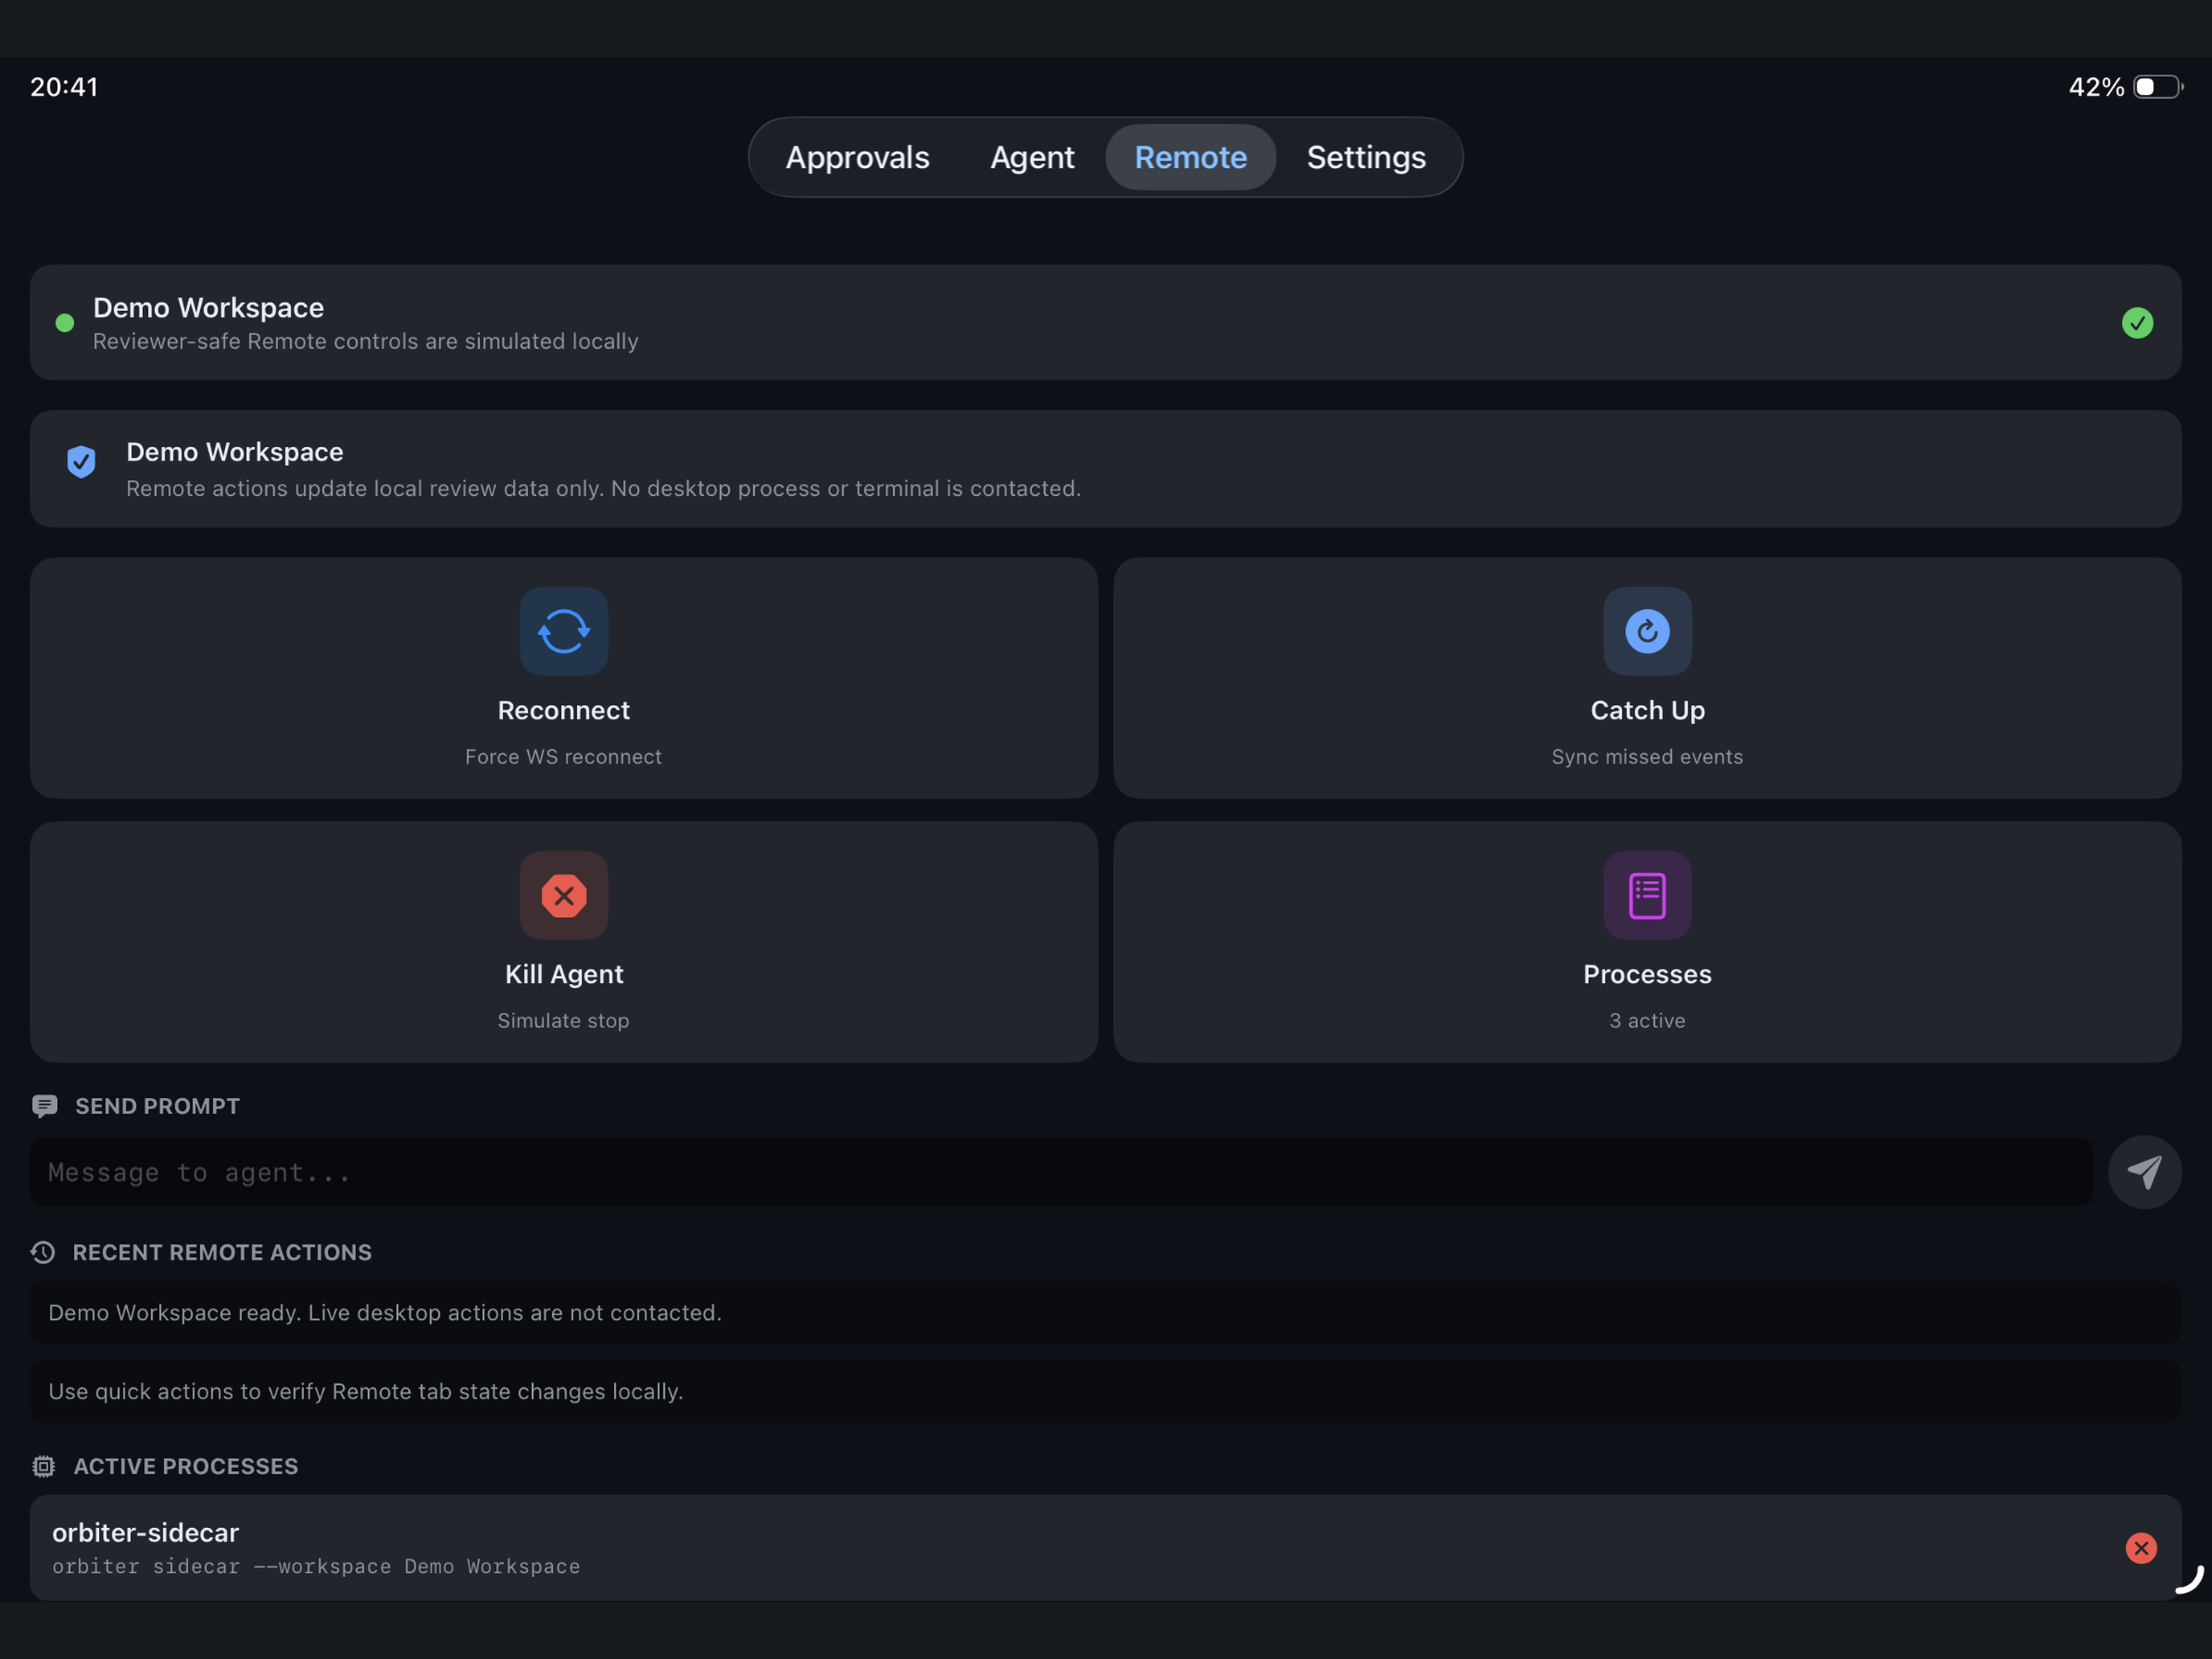
Task: Tap the Recent Remote Actions clock icon
Action: [x=43, y=1252]
